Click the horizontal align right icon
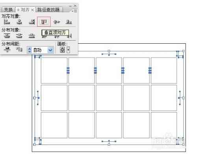 click(32, 22)
